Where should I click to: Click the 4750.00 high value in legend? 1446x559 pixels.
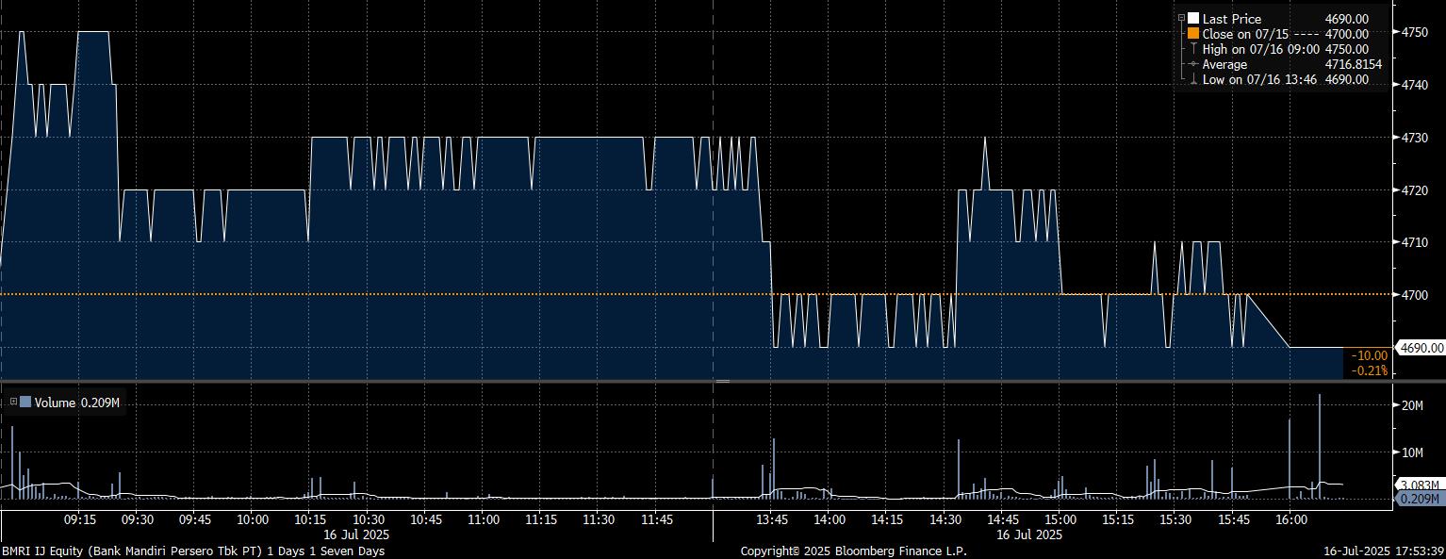[1347, 49]
